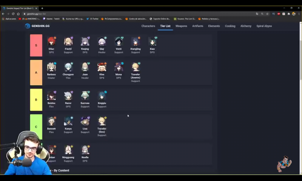Open the browser extensions puzzle icon
The height and width of the screenshot is (181, 302).
tap(289, 14)
